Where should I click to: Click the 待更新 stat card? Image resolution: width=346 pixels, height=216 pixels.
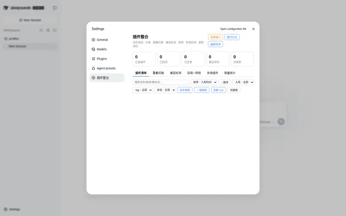pos(242,59)
